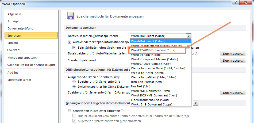Open Menüband anpassen settings
Screen dimensions: 254x123
click(x=31, y=58)
